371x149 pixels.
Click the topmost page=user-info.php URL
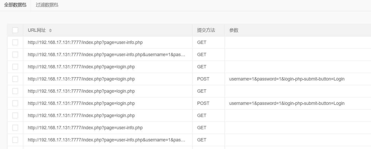click(85, 42)
